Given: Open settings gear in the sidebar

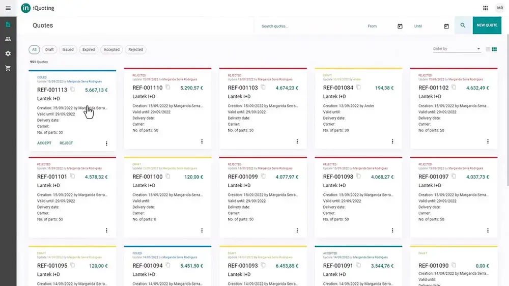Looking at the screenshot, I should (x=8, y=53).
